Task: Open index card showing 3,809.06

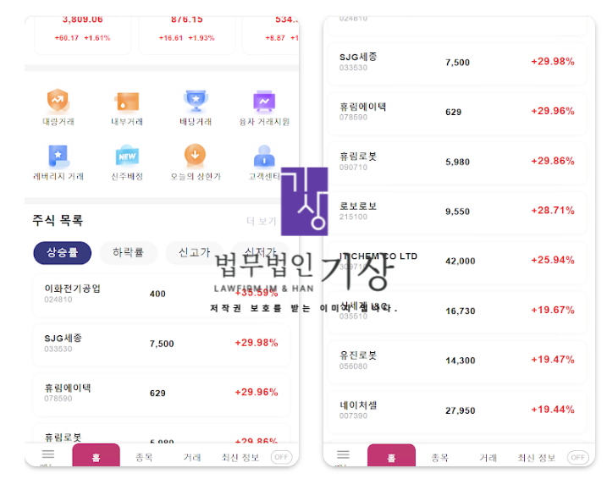Action: pos(82,35)
